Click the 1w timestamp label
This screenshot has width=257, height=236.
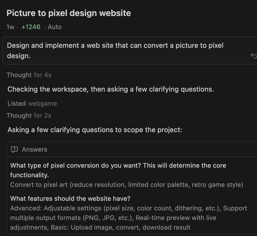click(10, 27)
